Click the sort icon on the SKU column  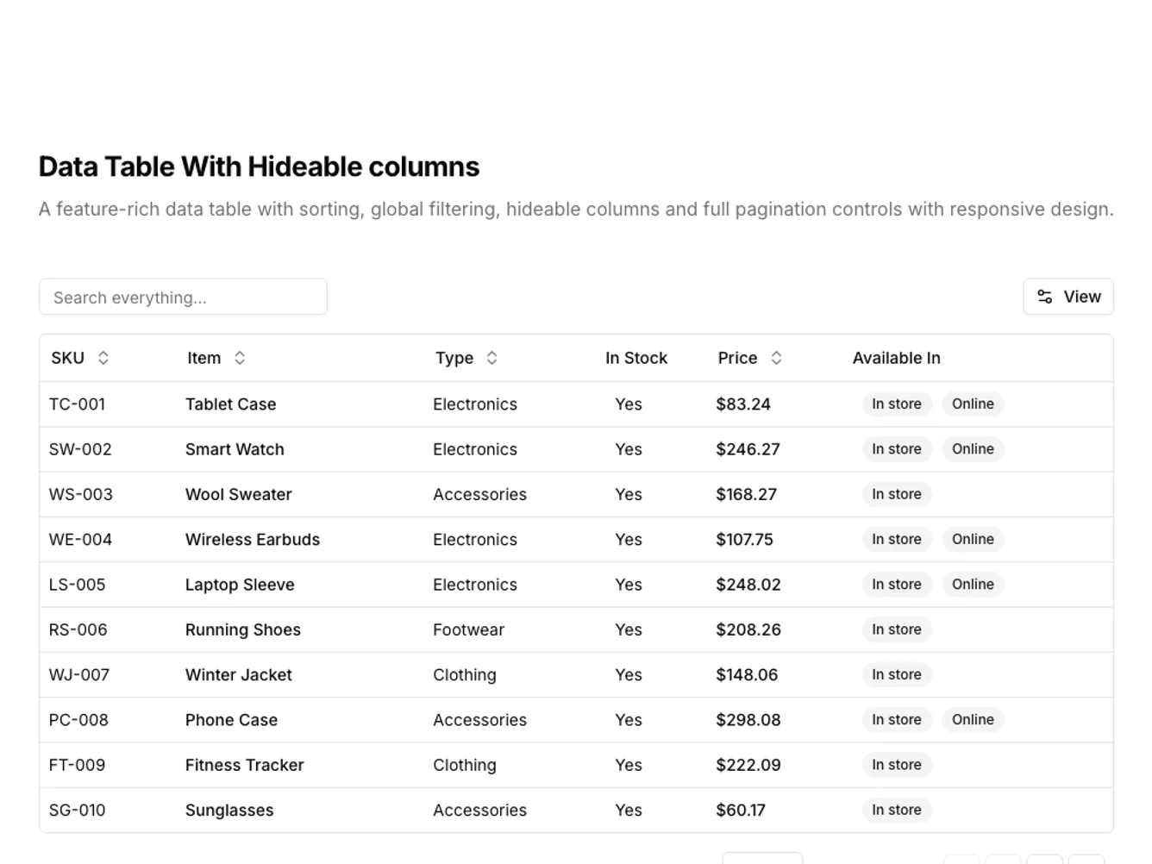pyautogui.click(x=103, y=357)
